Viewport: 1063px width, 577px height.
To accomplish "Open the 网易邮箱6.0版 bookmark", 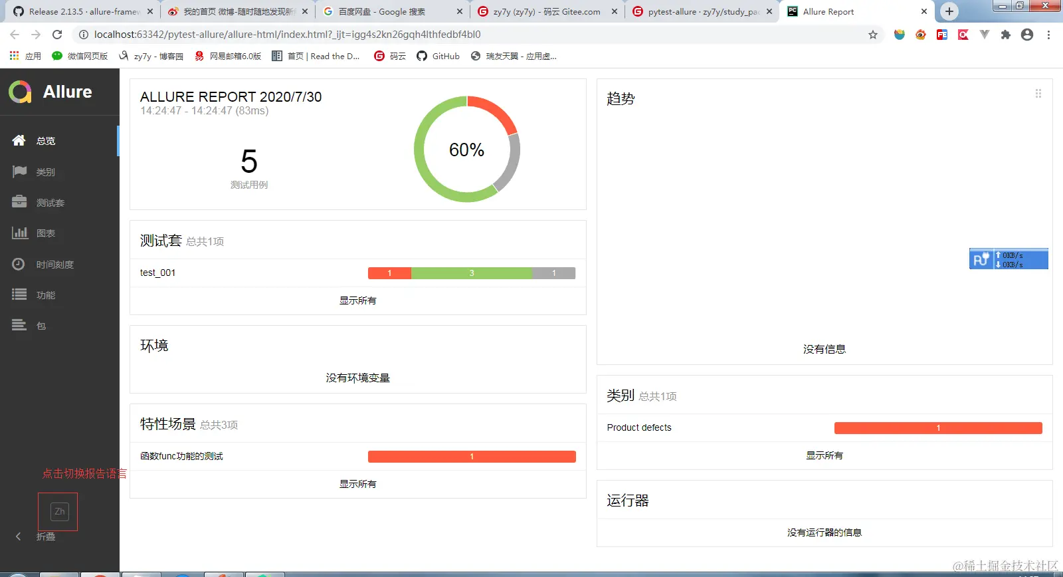I will point(228,56).
